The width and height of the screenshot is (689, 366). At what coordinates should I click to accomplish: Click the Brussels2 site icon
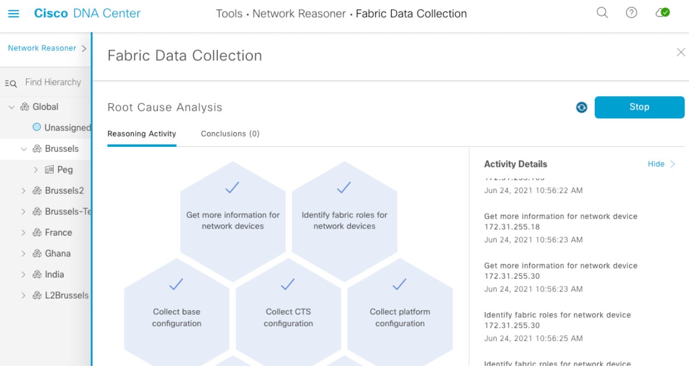coord(37,191)
